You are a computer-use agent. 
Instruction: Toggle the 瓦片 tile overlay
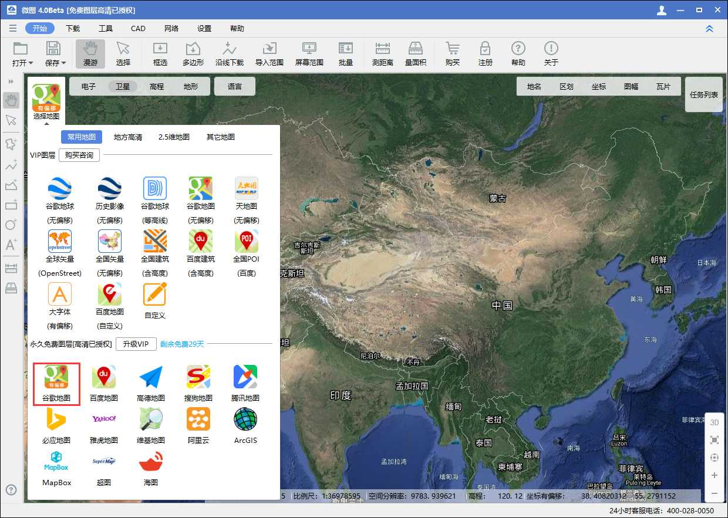(x=663, y=86)
